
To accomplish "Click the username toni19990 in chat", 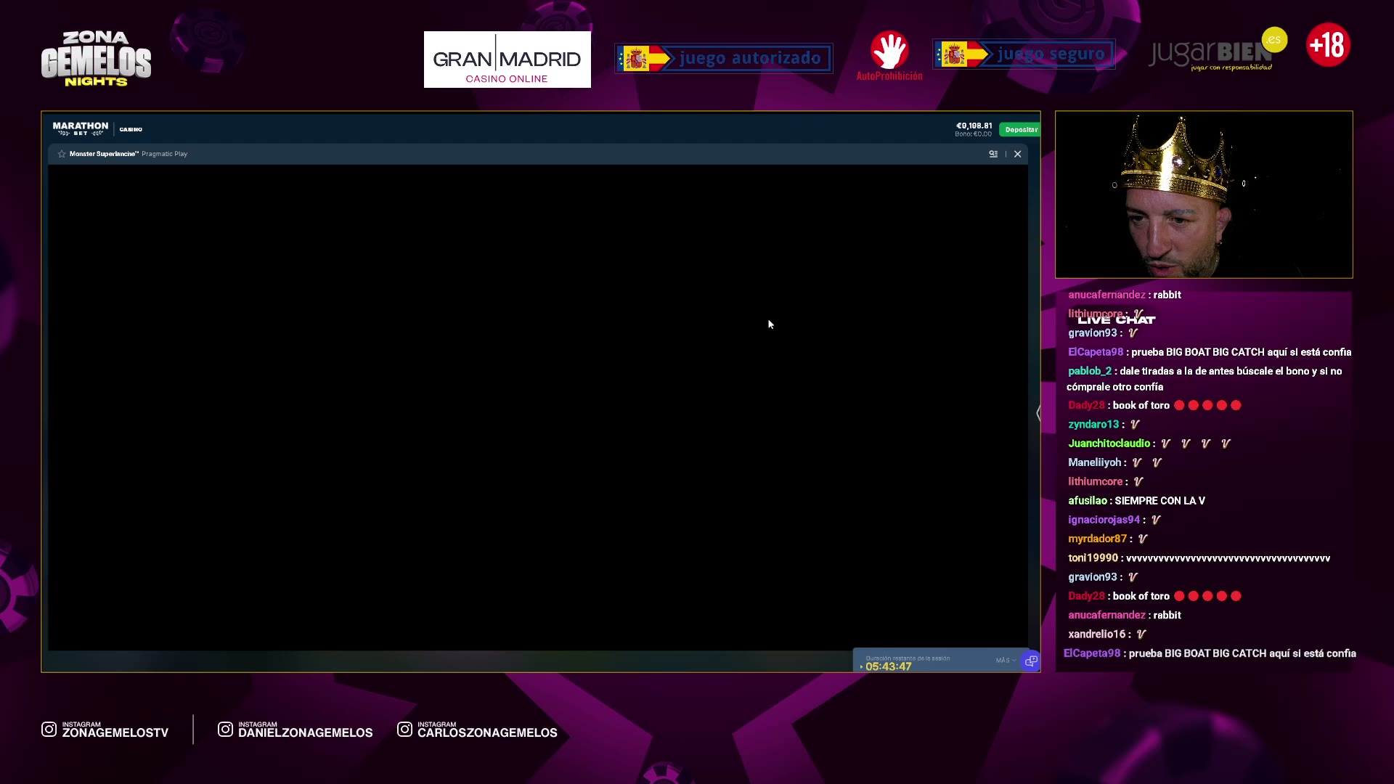I will point(1093,558).
